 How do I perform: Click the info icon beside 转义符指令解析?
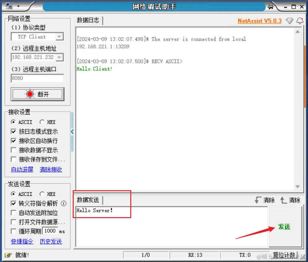(64, 203)
